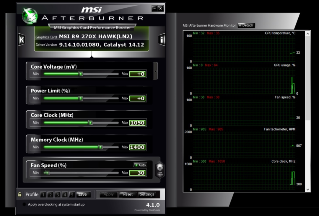Show information with the i button

(162, 40)
